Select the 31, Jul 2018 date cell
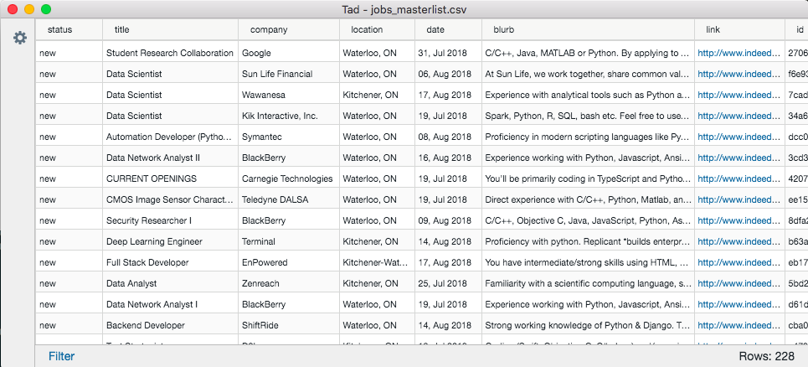The height and width of the screenshot is (367, 808). (448, 53)
